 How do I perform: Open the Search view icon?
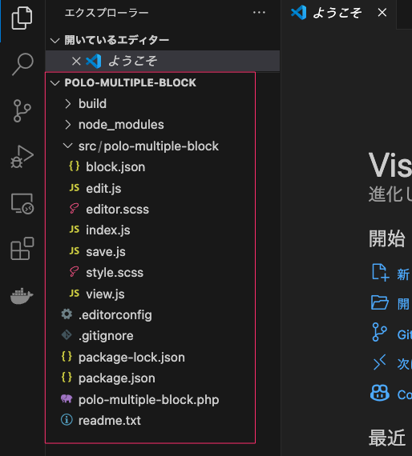point(22,64)
